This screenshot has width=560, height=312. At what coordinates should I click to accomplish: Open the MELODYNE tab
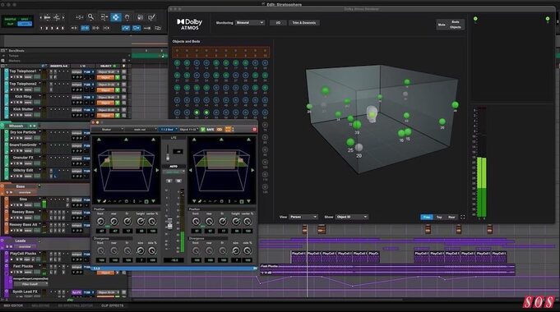point(40,305)
